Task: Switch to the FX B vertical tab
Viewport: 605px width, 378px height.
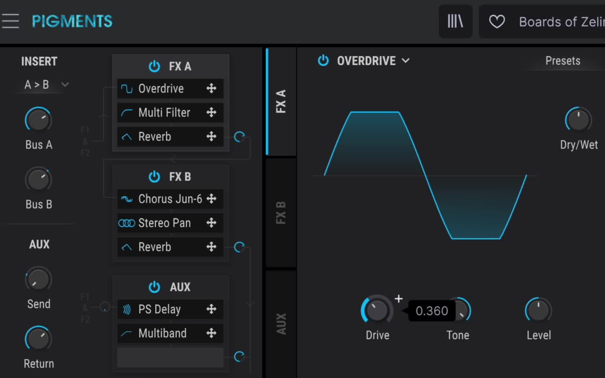Action: pyautogui.click(x=281, y=212)
